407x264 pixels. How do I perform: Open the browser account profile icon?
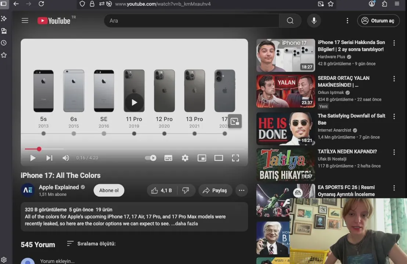coord(372,4)
